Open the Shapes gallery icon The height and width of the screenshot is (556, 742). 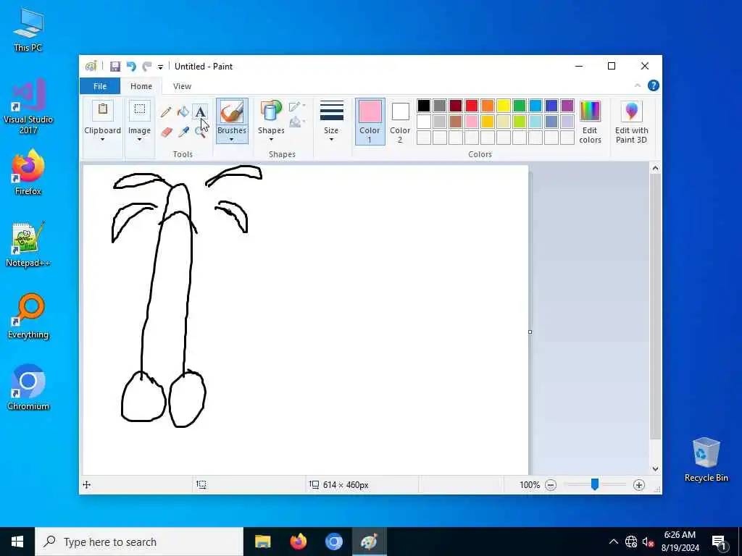271,111
